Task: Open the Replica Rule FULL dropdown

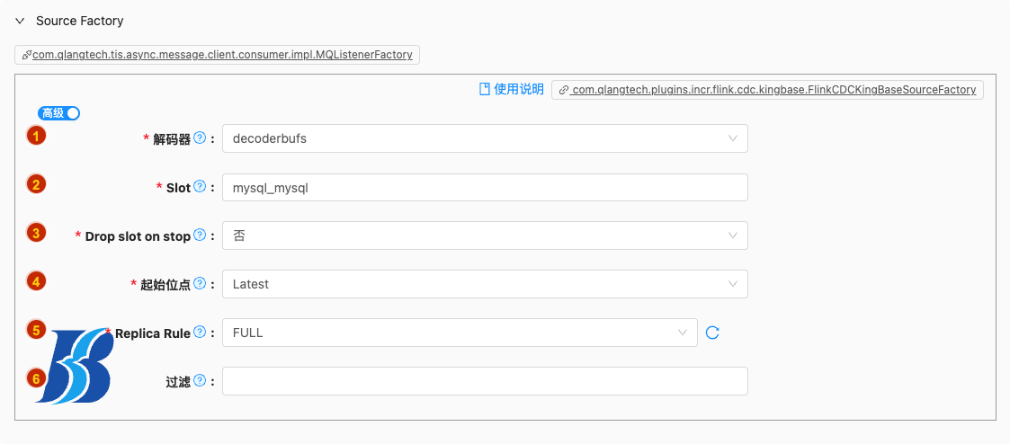Action: [x=460, y=333]
